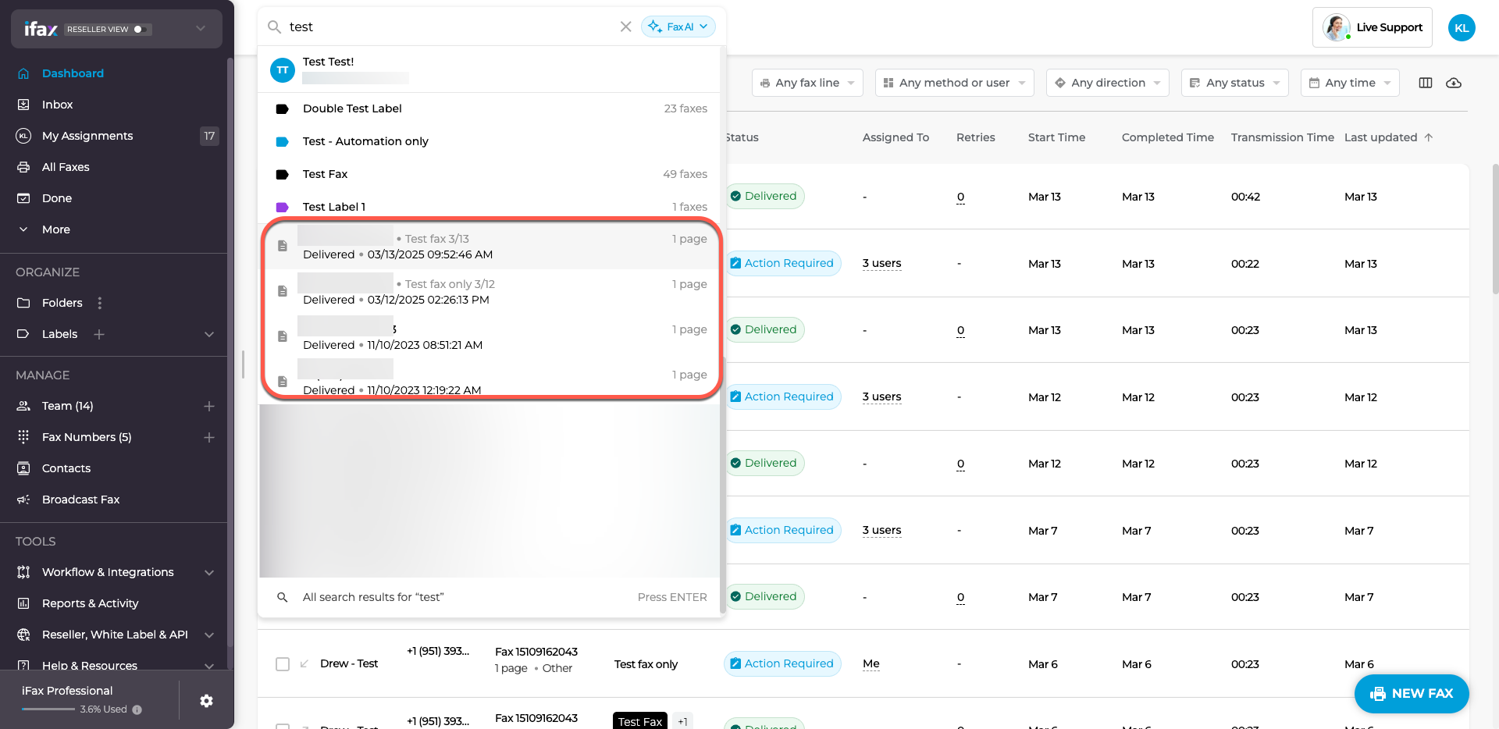
Task: Clear the search field with the X icon
Action: [x=625, y=27]
